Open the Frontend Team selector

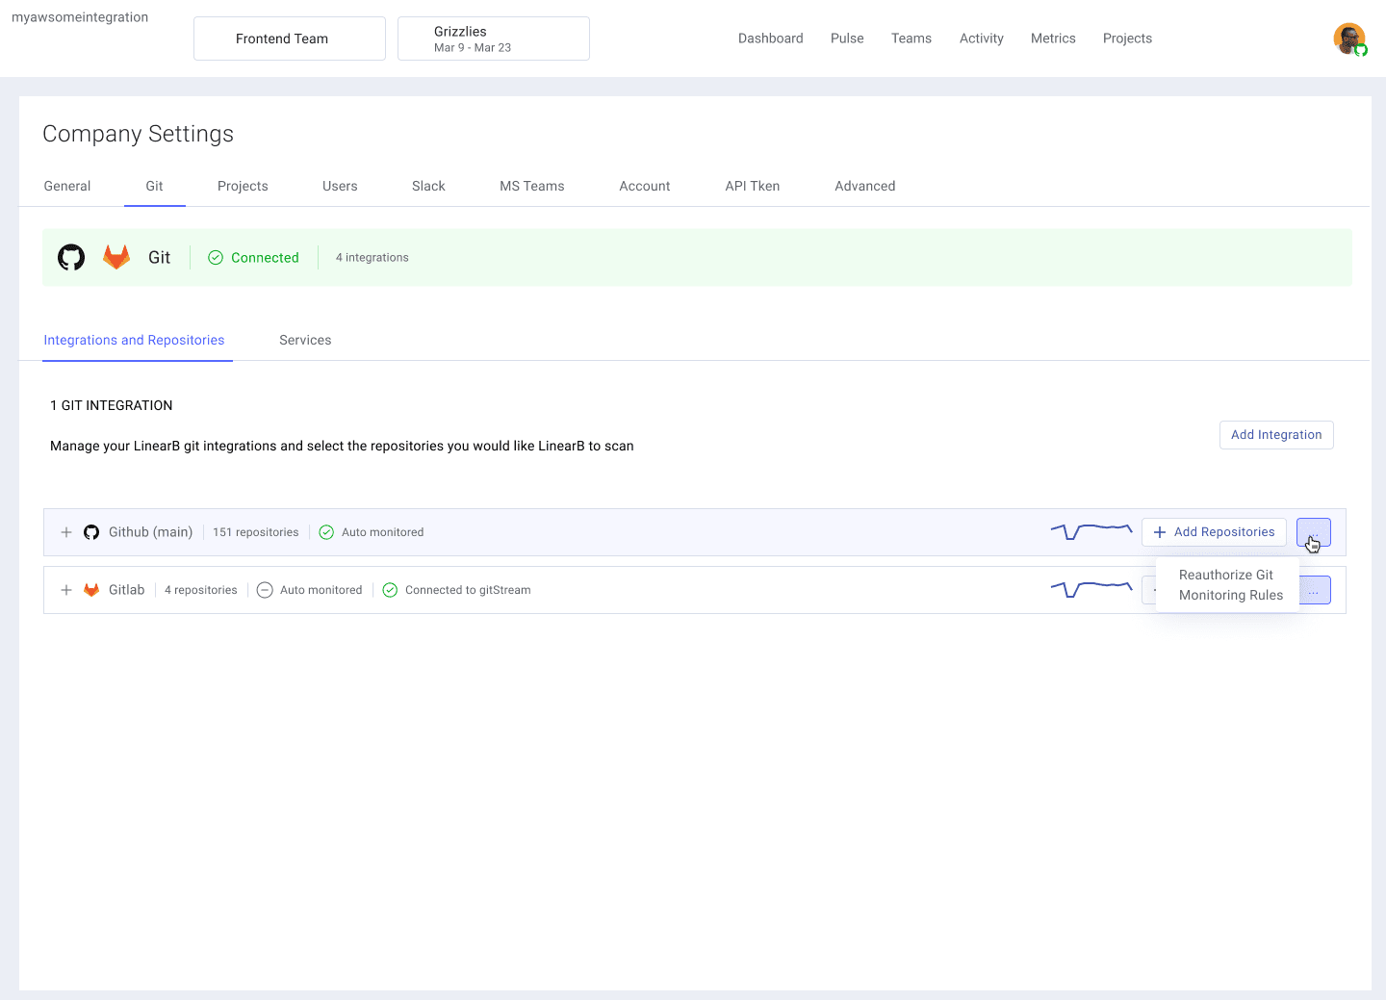tap(290, 38)
